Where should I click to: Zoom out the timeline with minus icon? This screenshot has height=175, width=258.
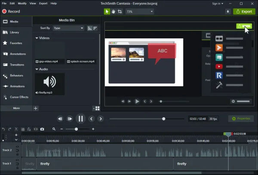pos(61,129)
